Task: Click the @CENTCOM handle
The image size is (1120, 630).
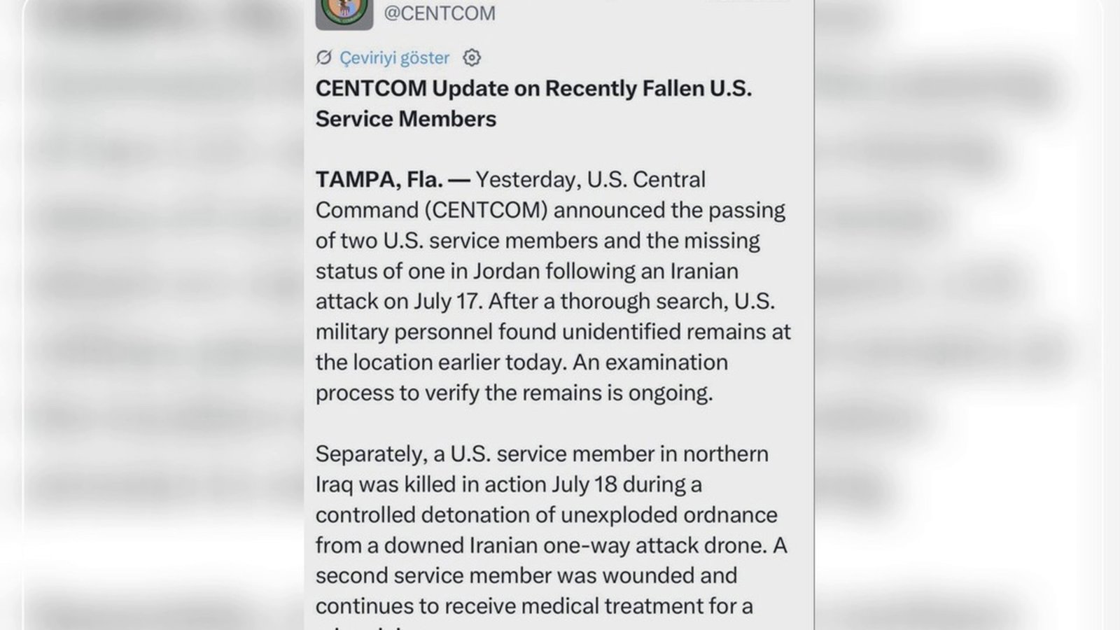Action: point(439,13)
